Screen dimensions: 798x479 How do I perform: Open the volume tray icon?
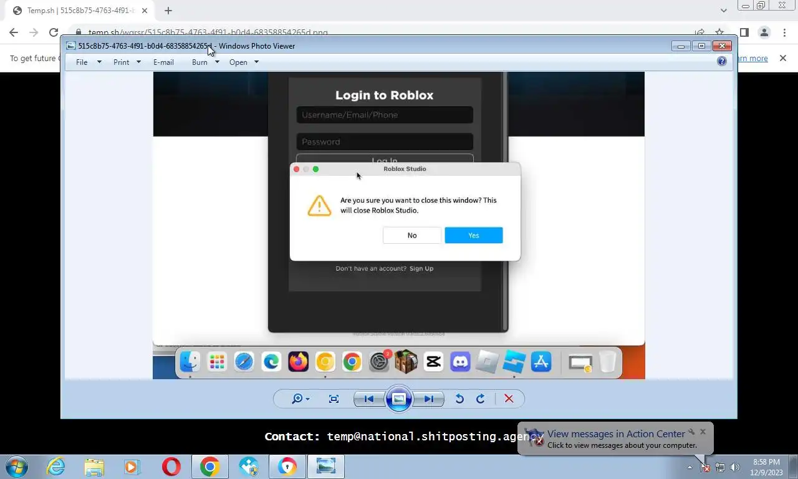click(735, 467)
